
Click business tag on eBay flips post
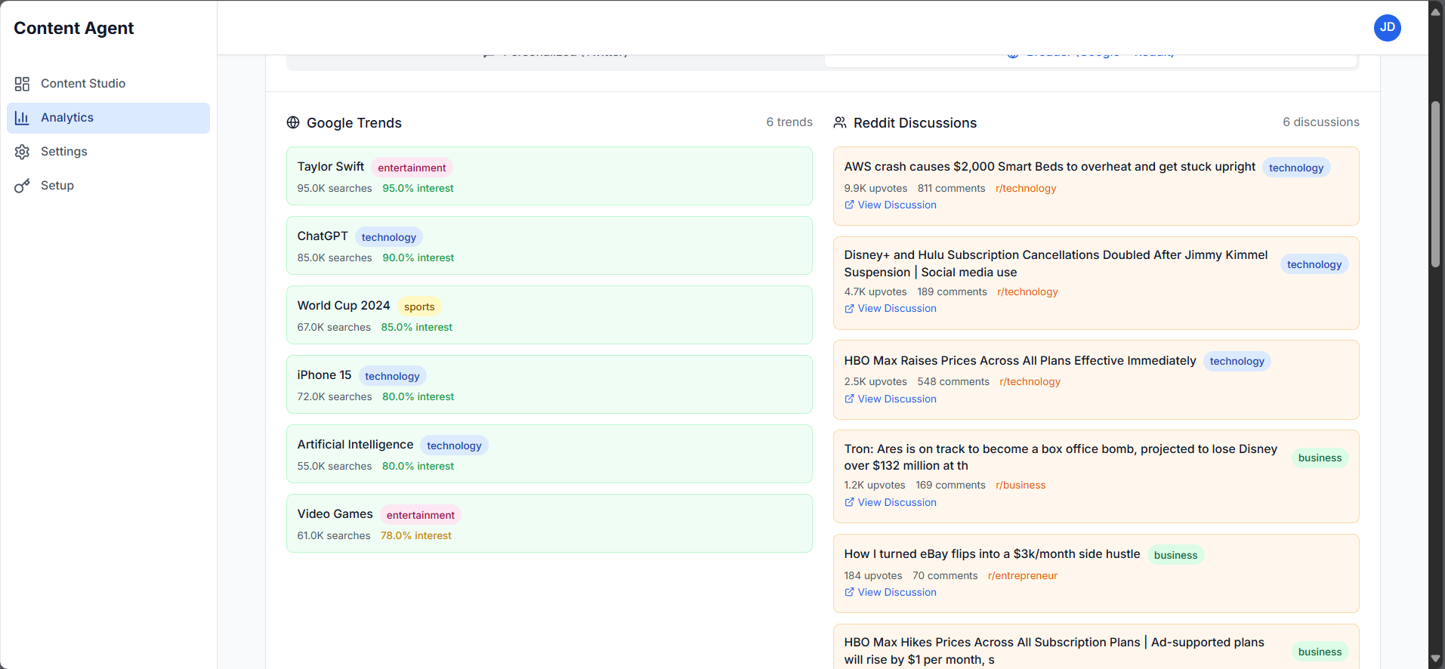point(1175,555)
